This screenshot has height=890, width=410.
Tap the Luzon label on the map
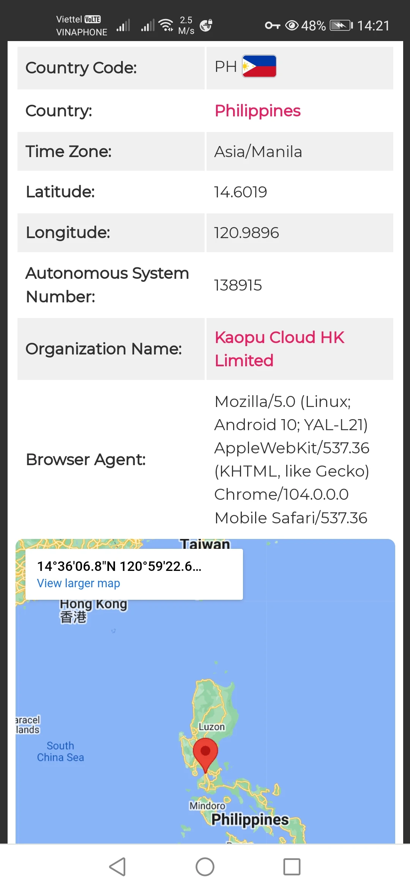(212, 727)
